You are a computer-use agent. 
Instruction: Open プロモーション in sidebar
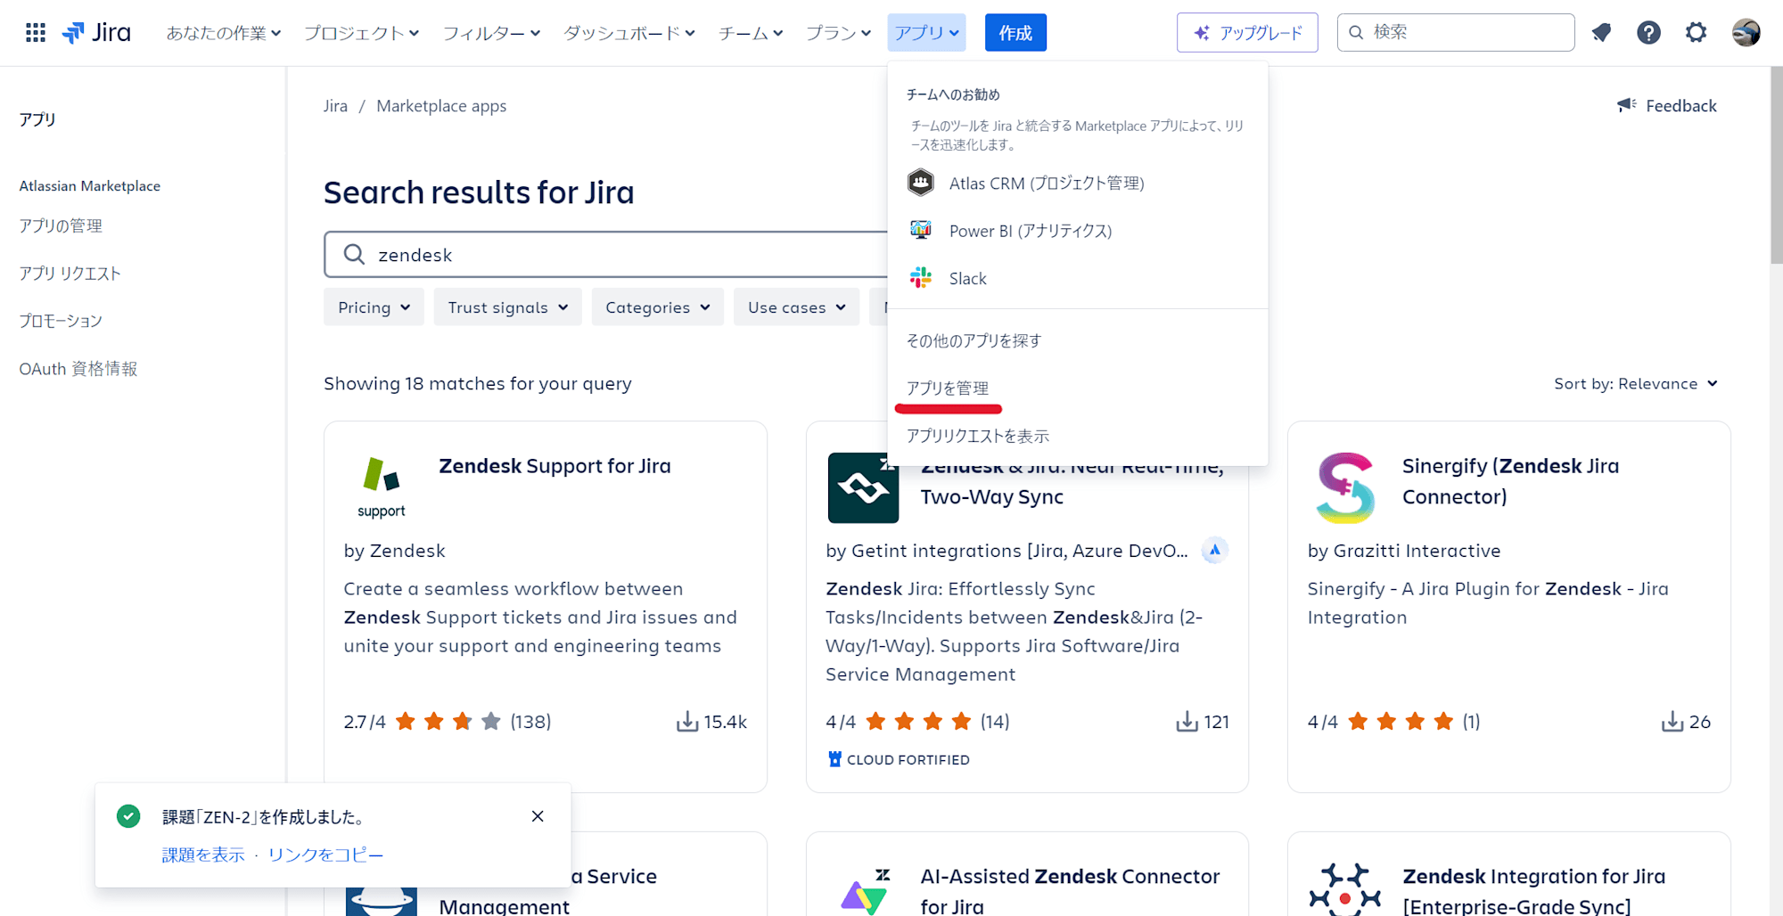pyautogui.click(x=61, y=321)
